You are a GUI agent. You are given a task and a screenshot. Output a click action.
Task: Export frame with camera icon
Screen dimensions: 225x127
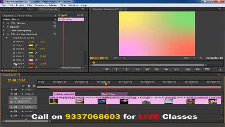[207, 69]
